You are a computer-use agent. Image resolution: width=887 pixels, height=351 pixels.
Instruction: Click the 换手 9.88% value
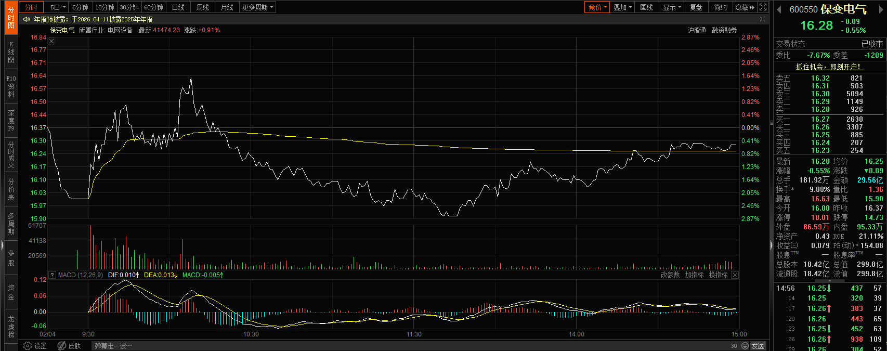coord(819,189)
